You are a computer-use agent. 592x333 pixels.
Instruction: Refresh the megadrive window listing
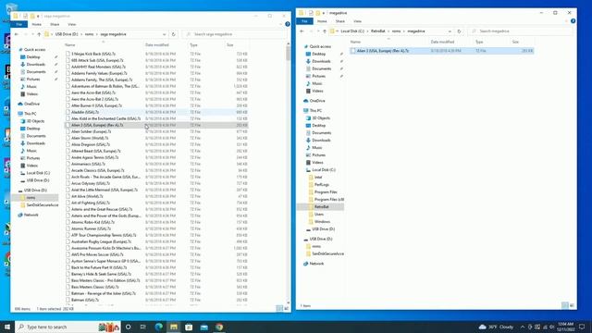coord(459,31)
